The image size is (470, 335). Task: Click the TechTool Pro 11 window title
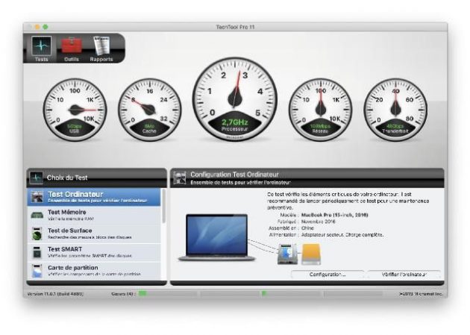235,27
